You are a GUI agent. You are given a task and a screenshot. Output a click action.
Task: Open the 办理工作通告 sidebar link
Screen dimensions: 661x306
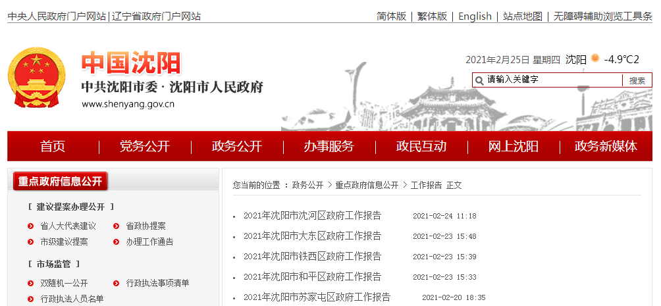(x=149, y=242)
